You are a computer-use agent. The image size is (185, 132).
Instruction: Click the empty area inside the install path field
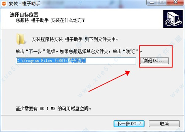click(x=111, y=61)
